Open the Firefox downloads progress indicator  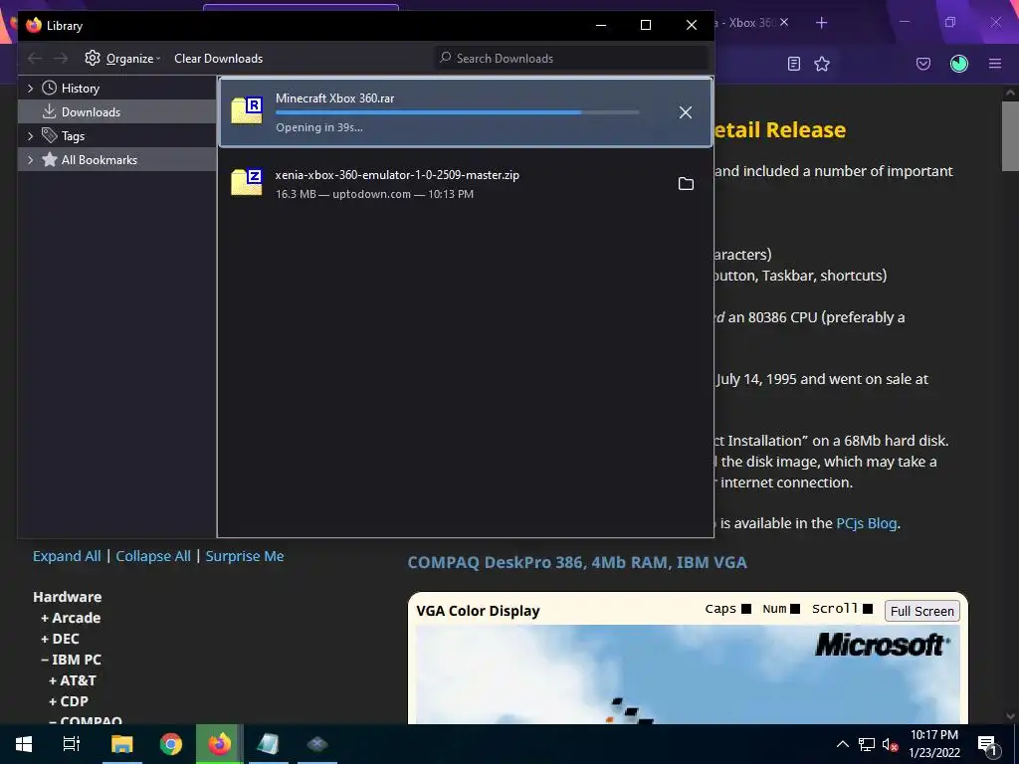[959, 64]
